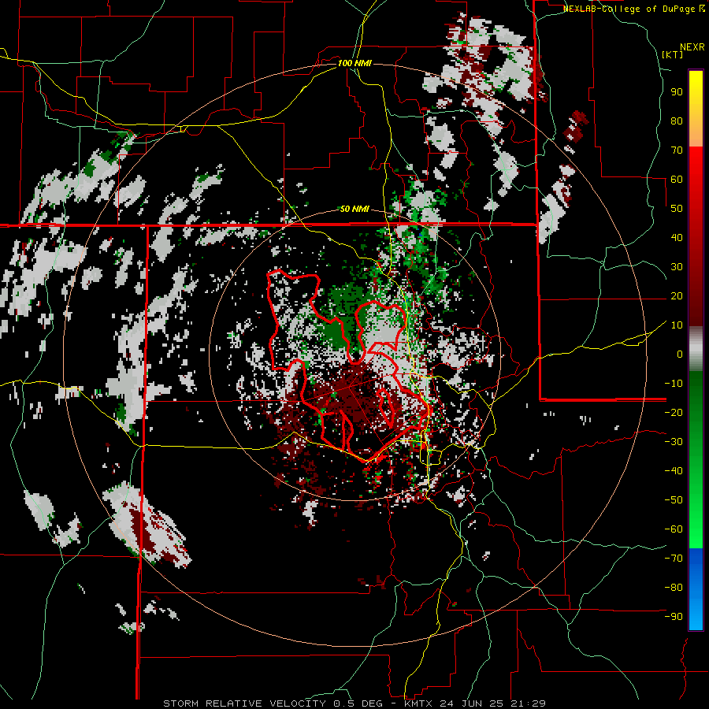The width and height of the screenshot is (709, 709).
Task: Select the 10 value on the velocity scale
Action: (x=677, y=325)
